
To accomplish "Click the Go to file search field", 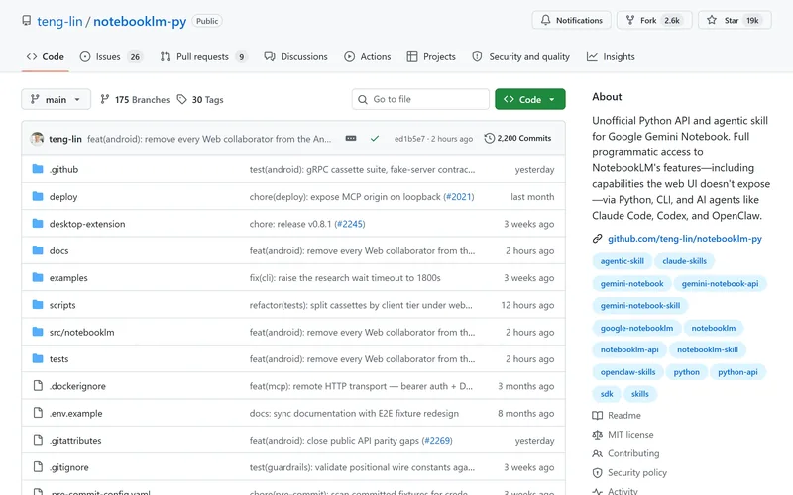I will 420,100.
